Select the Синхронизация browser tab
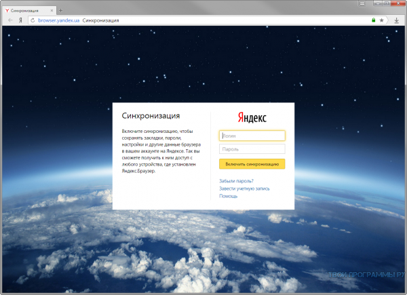Viewport: 407px width, 295px height. [x=29, y=10]
